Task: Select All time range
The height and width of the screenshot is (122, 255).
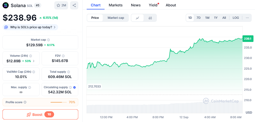Action: point(224,18)
